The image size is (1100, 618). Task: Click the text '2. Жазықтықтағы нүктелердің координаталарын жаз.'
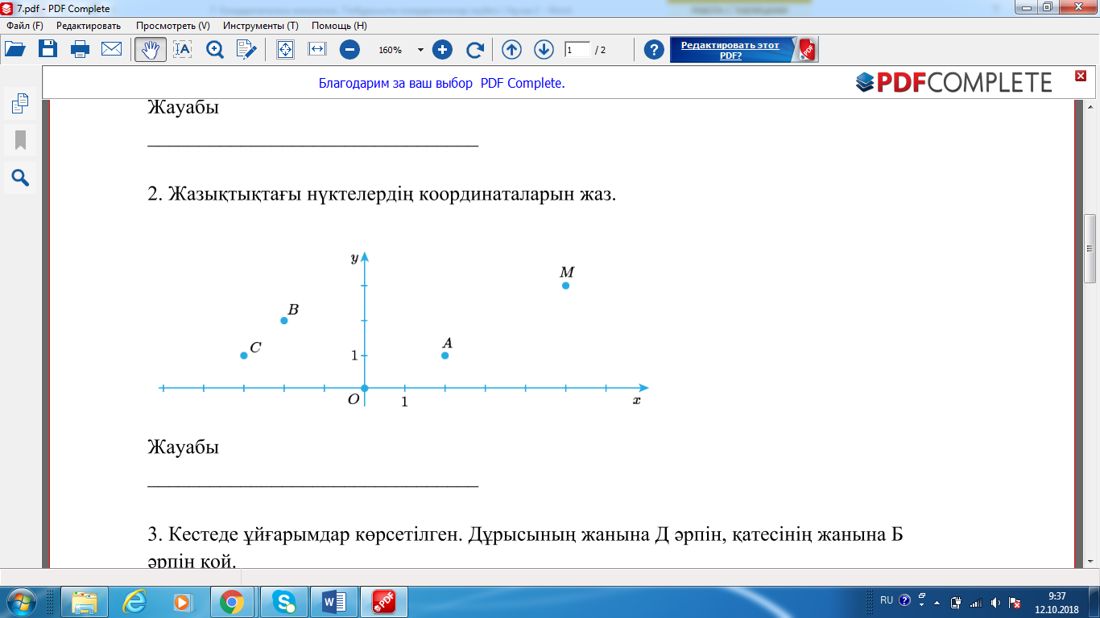383,195
